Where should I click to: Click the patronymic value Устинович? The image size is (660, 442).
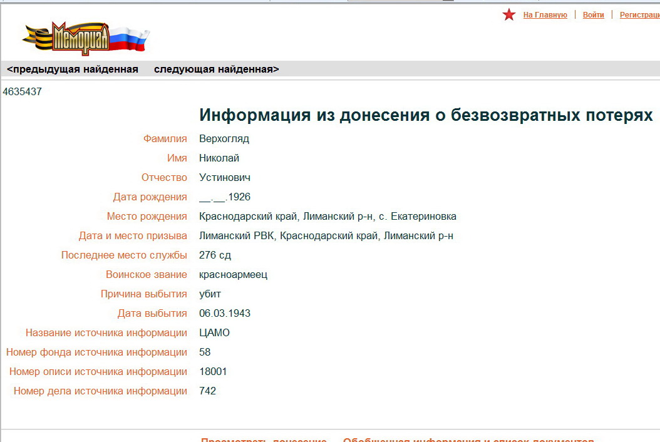pyautogui.click(x=225, y=178)
